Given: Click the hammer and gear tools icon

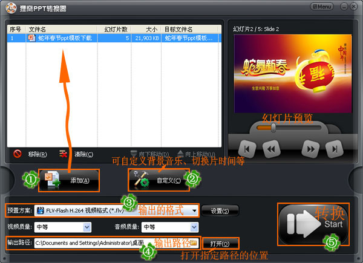Looking at the screenshot, I should click(141, 179).
